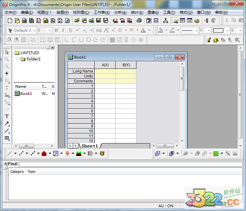The image size is (246, 211).
Task: Click the fill color bucket swatch
Action: tap(160, 30)
